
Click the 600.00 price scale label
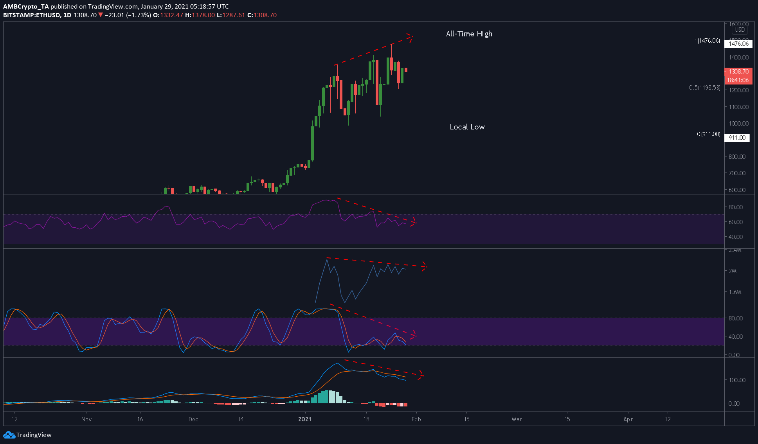click(x=737, y=190)
